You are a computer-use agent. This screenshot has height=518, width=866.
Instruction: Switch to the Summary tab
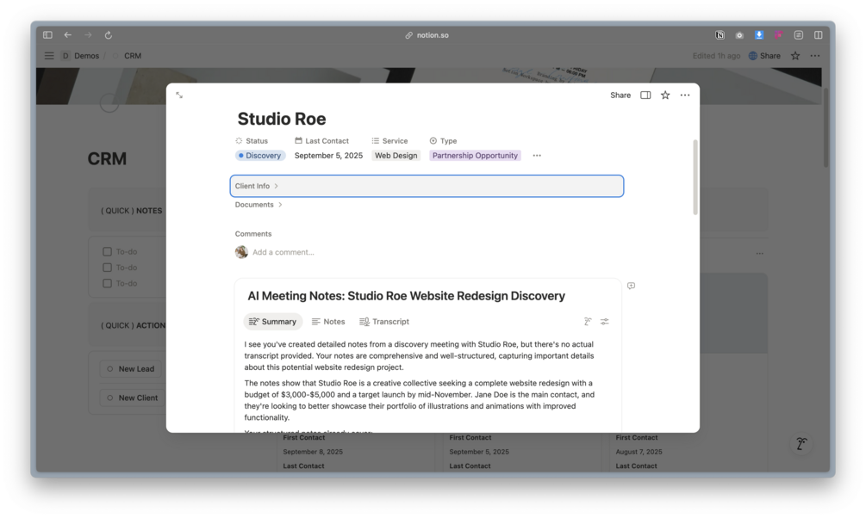[273, 322]
